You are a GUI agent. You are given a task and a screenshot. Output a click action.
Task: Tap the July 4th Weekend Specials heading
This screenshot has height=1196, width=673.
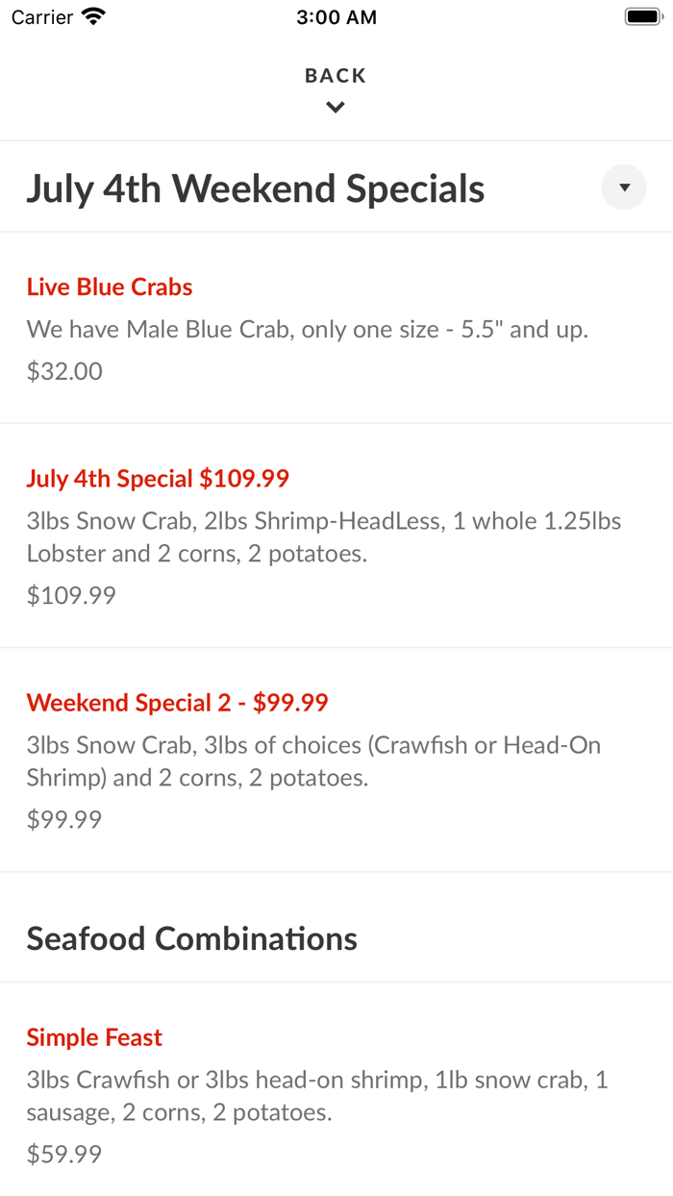pyautogui.click(x=256, y=188)
